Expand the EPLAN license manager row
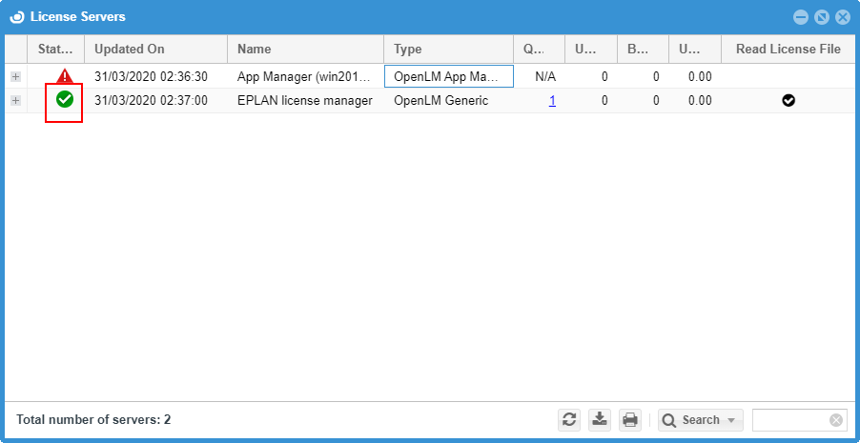This screenshot has height=443, width=860. pos(15,101)
